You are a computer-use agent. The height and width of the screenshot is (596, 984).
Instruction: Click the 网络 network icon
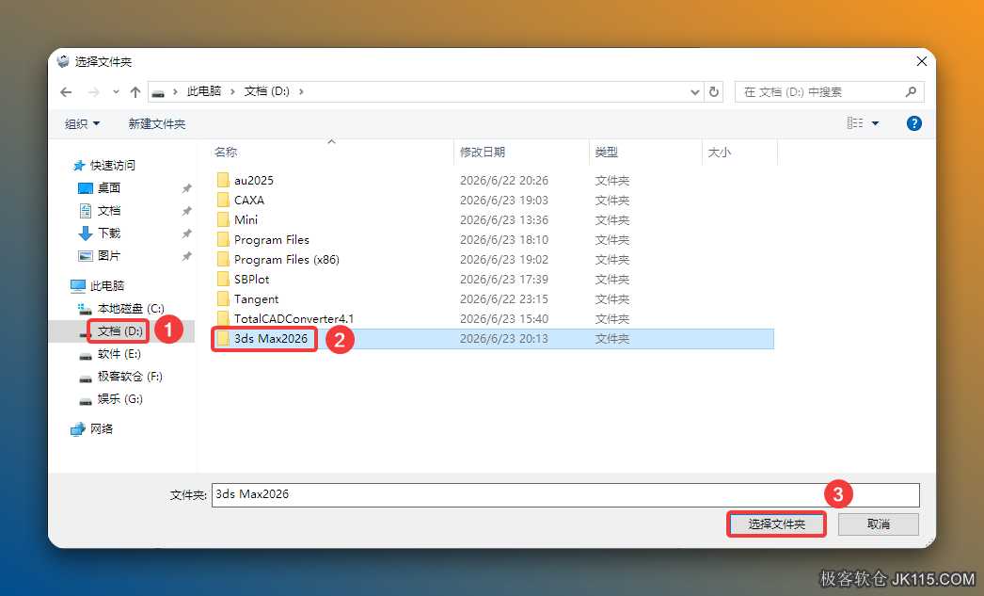coord(78,429)
